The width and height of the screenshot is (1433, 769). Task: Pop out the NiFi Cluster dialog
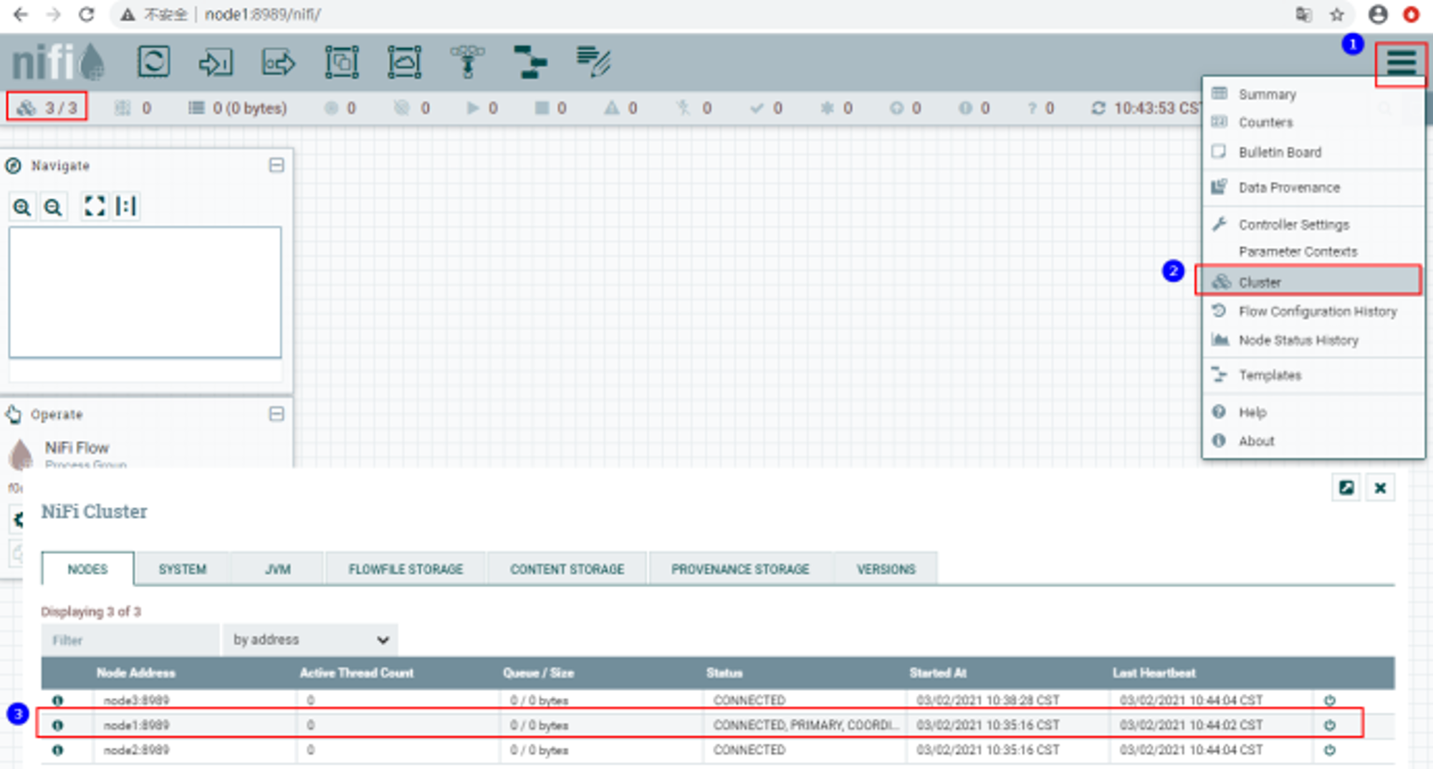(x=1346, y=488)
